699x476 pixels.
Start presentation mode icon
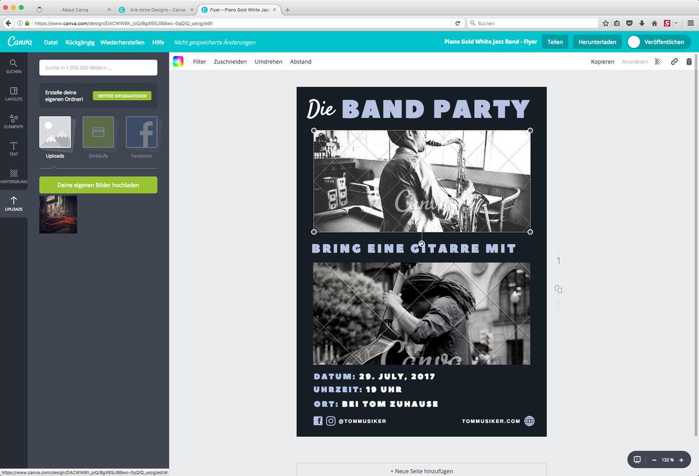[x=637, y=460]
